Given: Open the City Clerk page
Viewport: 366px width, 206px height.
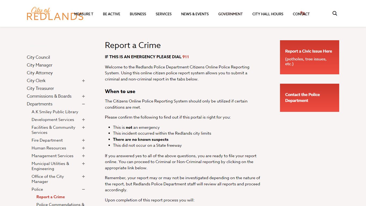Looking at the screenshot, I should click(36, 80).
